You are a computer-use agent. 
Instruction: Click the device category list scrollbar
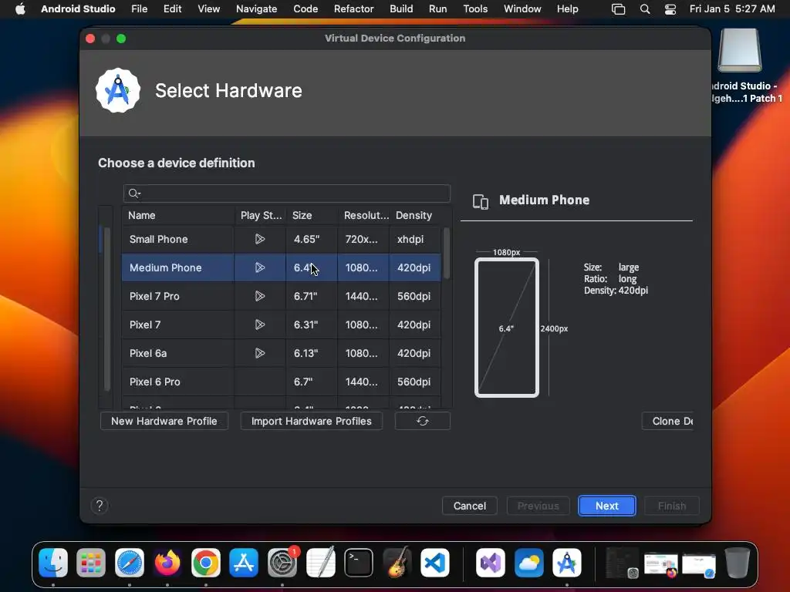[x=106, y=308]
